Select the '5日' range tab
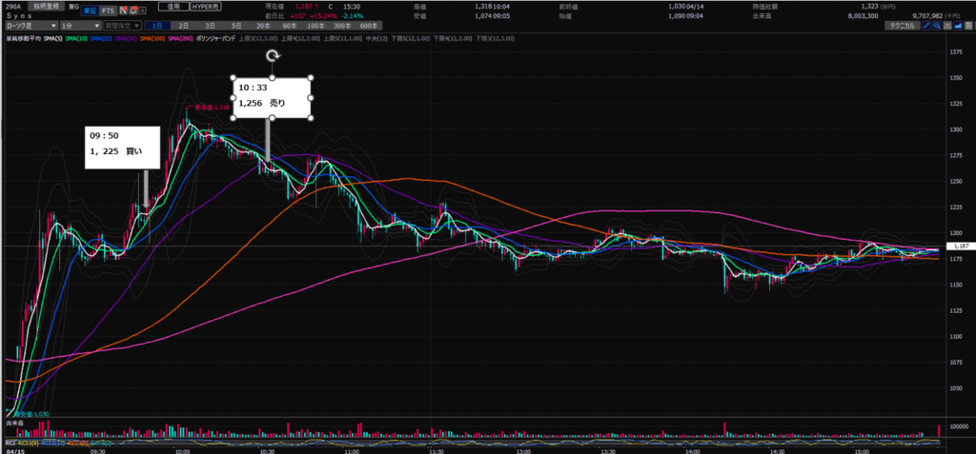The width and height of the screenshot is (976, 454). (236, 26)
